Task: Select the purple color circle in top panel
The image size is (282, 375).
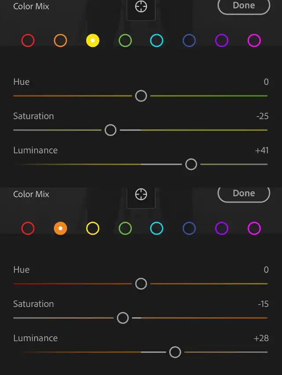Action: pos(222,40)
